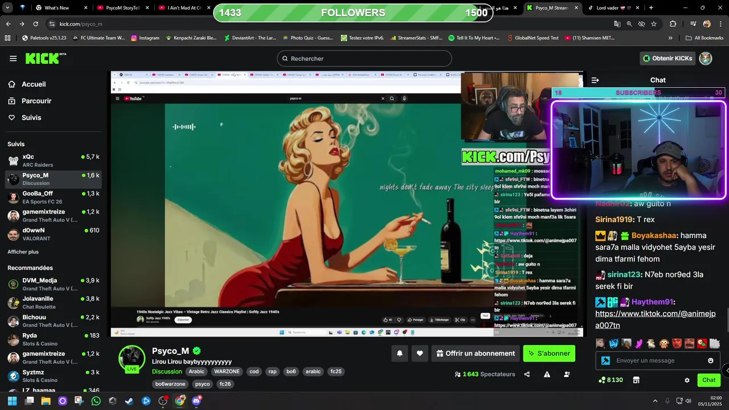Screen dimensions: 729x410
Task: Open the Haythem91 TikTok link in chat
Action: tap(655, 319)
